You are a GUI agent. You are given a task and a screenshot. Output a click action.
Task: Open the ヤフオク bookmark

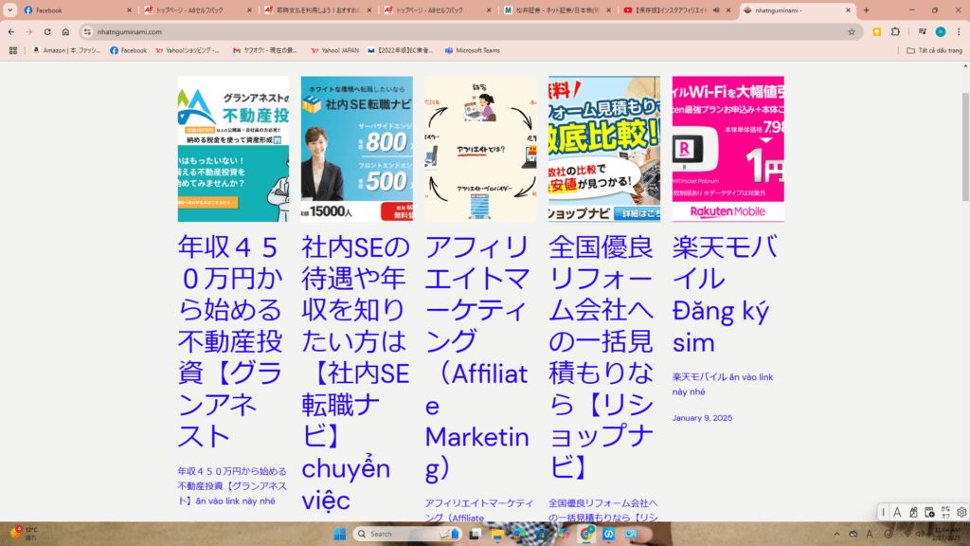(x=265, y=51)
